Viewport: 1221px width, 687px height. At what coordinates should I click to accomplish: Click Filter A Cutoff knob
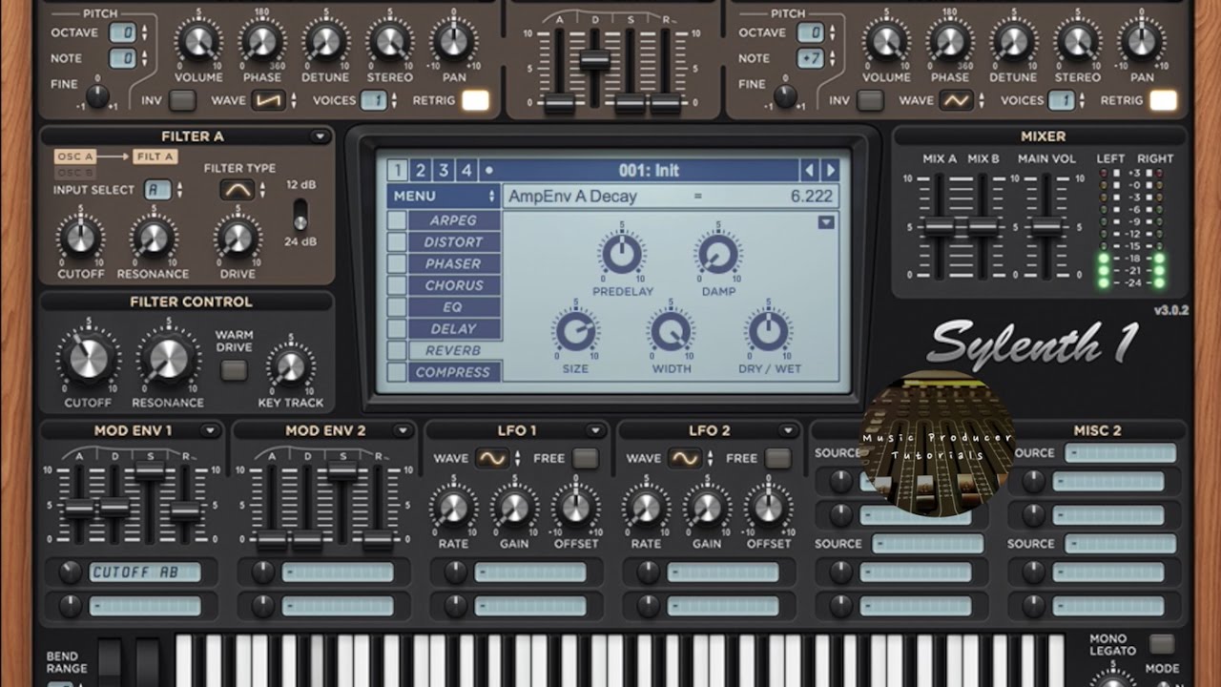(x=80, y=237)
